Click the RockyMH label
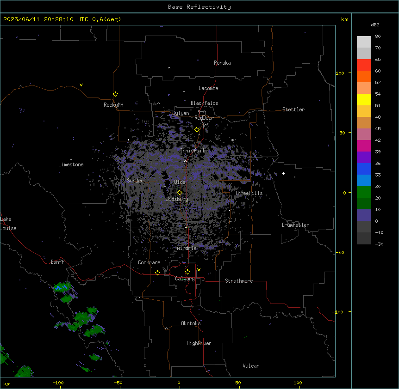This screenshot has height=389, width=399. pos(113,105)
